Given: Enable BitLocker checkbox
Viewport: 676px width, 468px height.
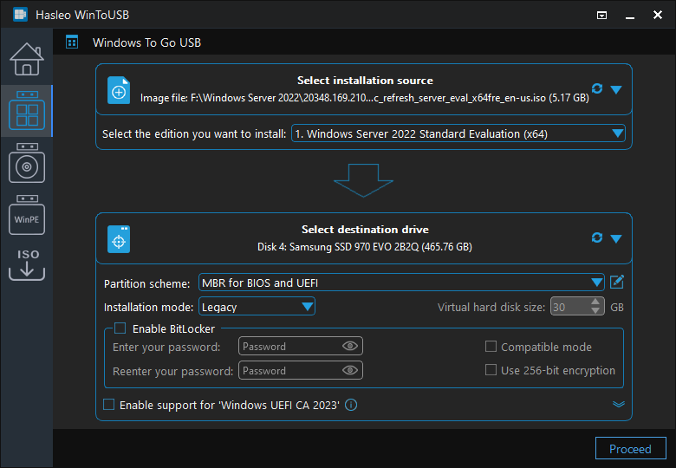Looking at the screenshot, I should click(120, 328).
